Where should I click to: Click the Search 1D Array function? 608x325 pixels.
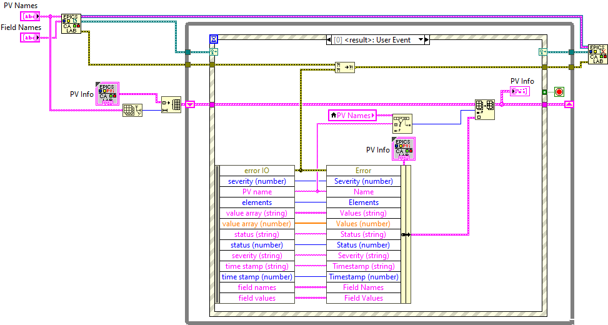(x=402, y=123)
